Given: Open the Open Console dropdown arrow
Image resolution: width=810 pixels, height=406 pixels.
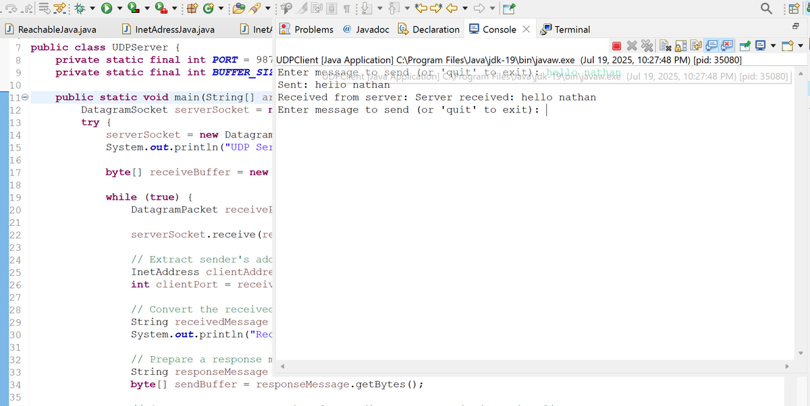Looking at the screenshot, I should pos(801,46).
